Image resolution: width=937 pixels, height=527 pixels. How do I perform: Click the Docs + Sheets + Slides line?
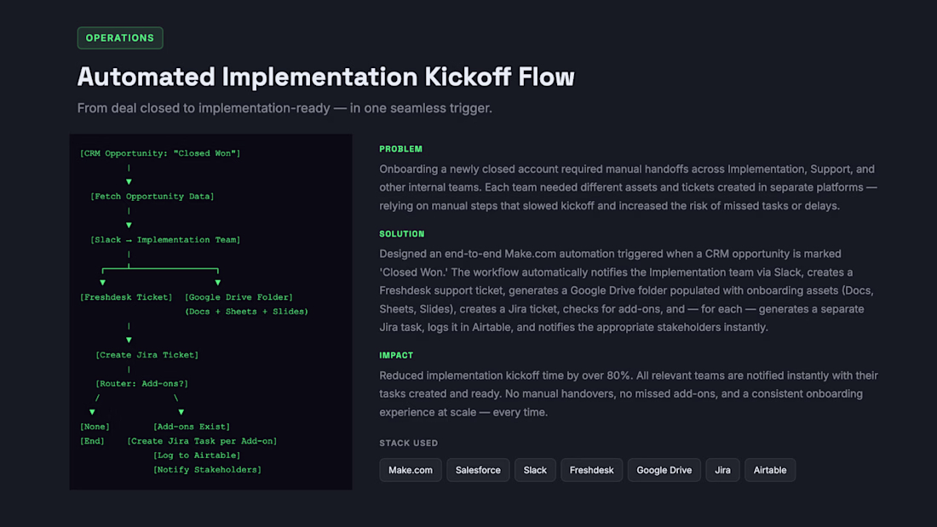[x=246, y=312]
